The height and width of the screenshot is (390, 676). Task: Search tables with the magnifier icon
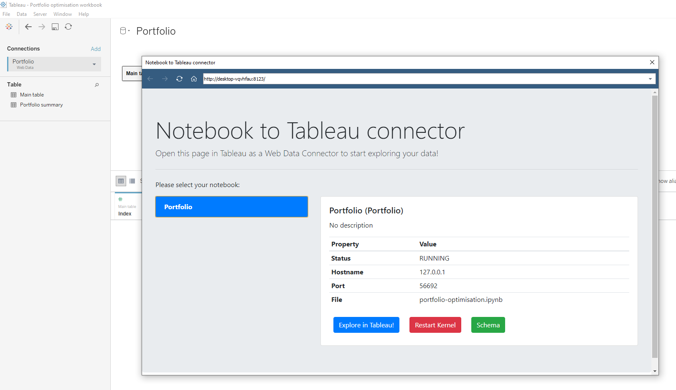97,85
